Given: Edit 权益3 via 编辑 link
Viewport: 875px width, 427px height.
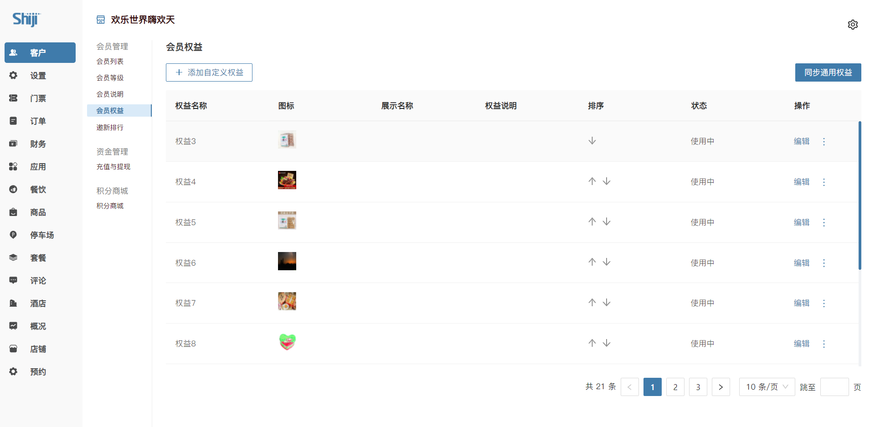Looking at the screenshot, I should 802,141.
